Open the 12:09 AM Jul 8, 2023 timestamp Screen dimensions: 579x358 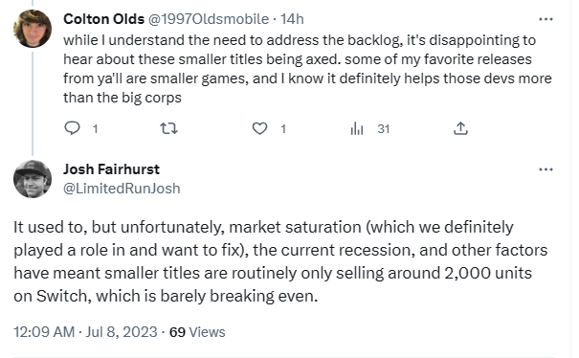click(x=86, y=332)
